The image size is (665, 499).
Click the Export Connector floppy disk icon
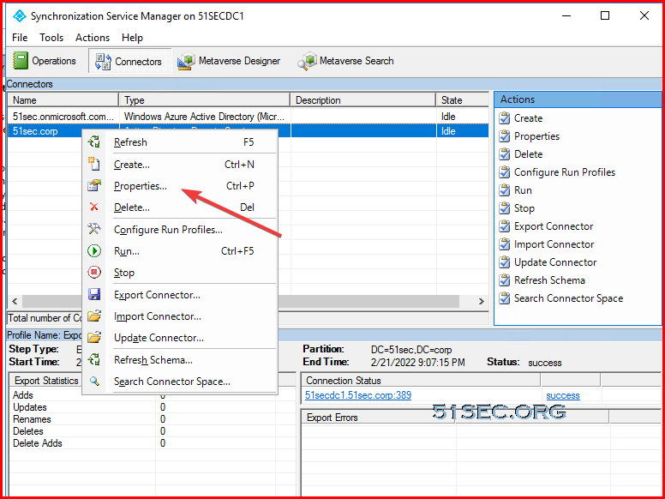pos(94,294)
